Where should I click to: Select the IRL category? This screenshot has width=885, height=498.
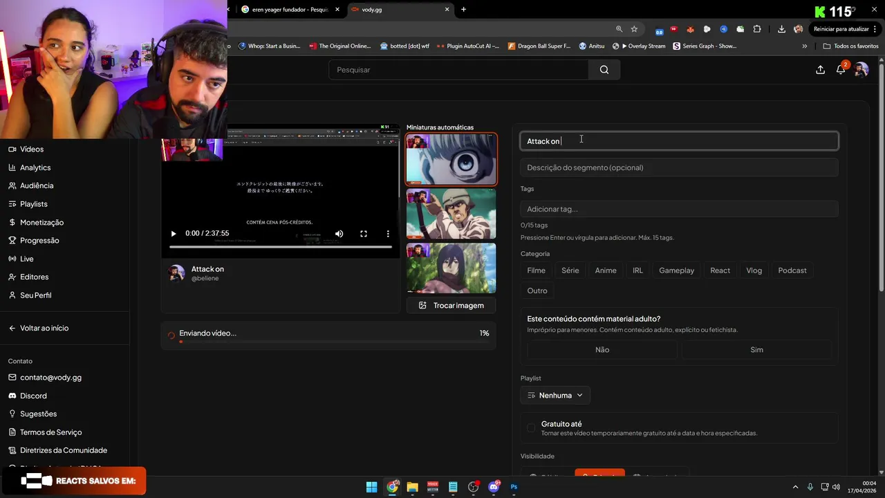point(637,270)
